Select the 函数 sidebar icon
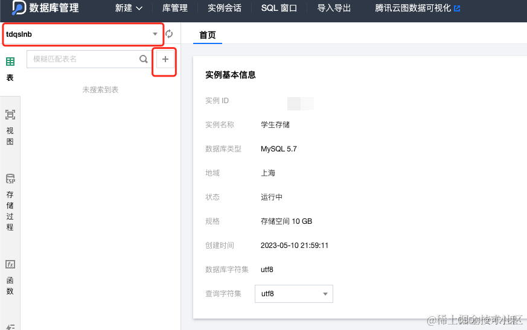The width and height of the screenshot is (527, 330). (x=10, y=264)
